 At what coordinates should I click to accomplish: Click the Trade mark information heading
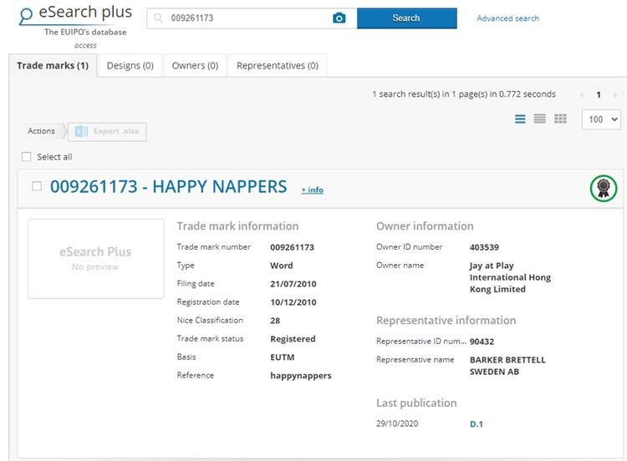(238, 226)
